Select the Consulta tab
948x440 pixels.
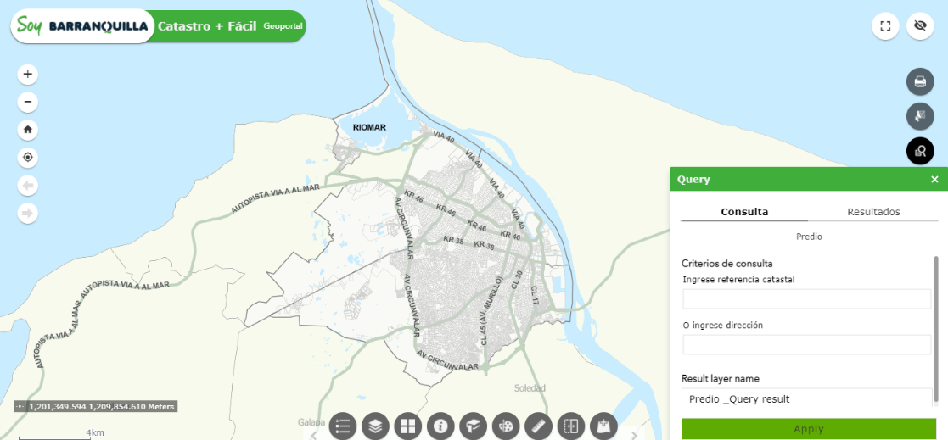tap(744, 212)
